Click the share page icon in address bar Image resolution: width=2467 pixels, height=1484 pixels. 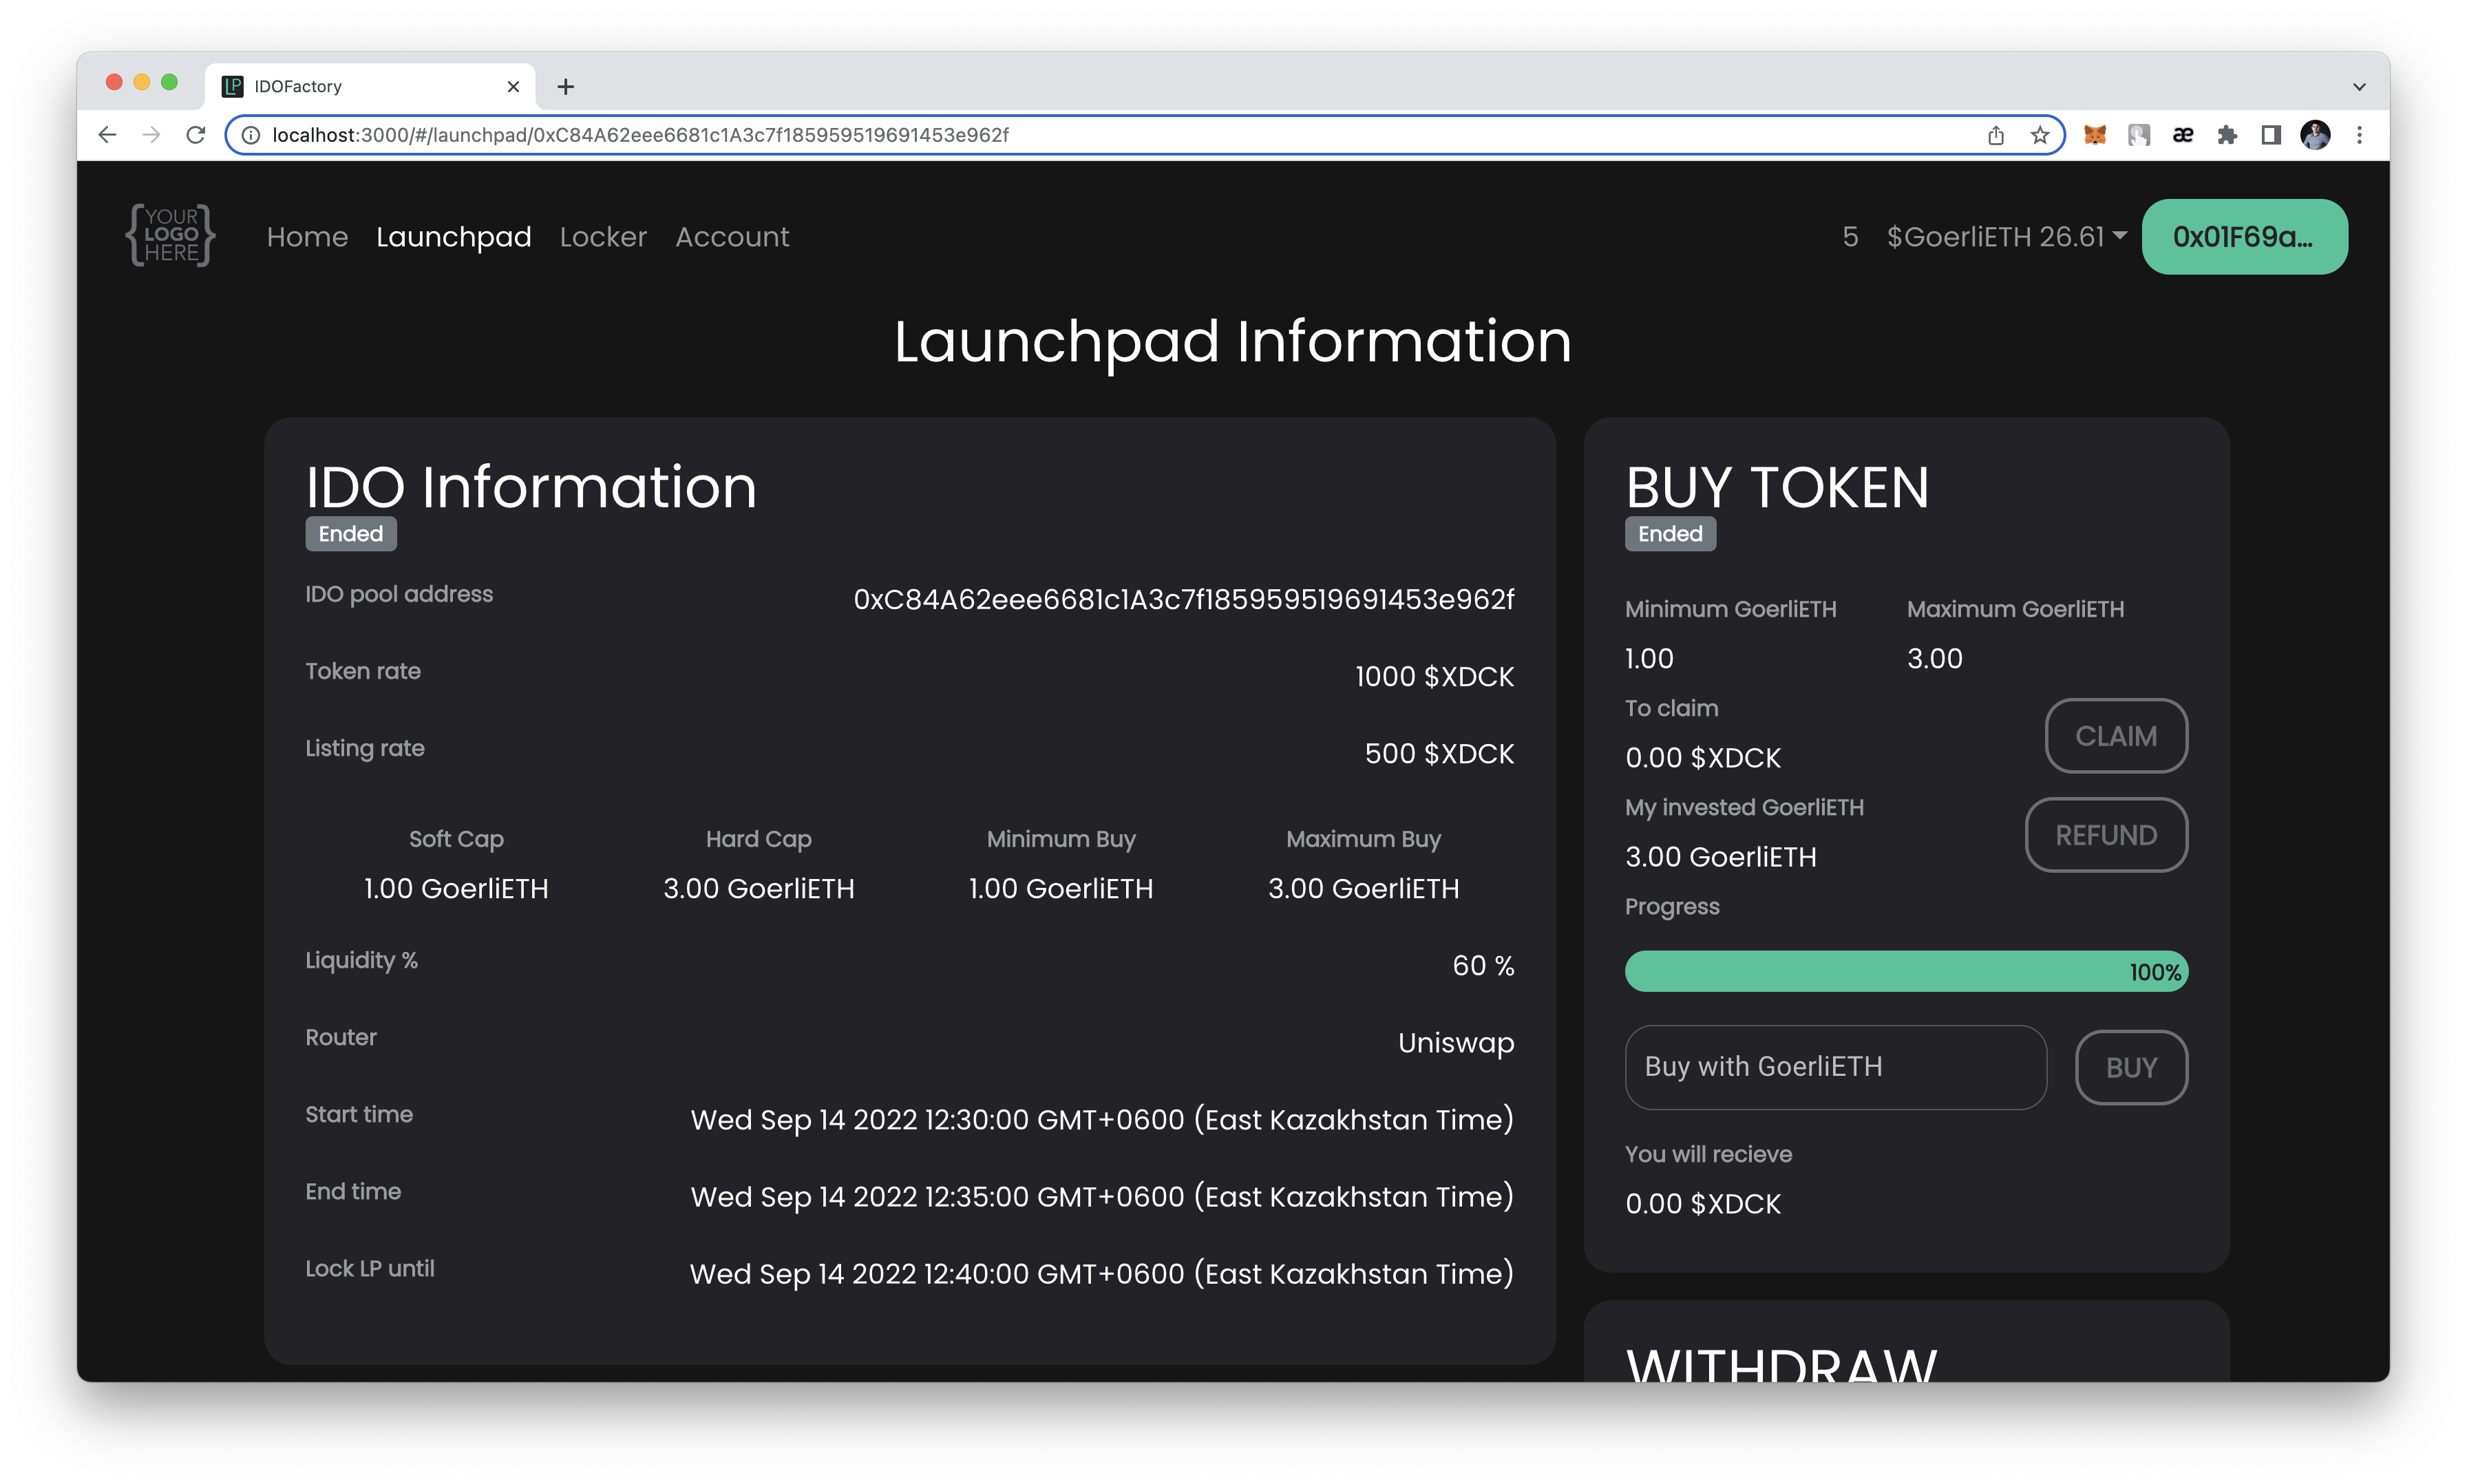click(x=1996, y=135)
